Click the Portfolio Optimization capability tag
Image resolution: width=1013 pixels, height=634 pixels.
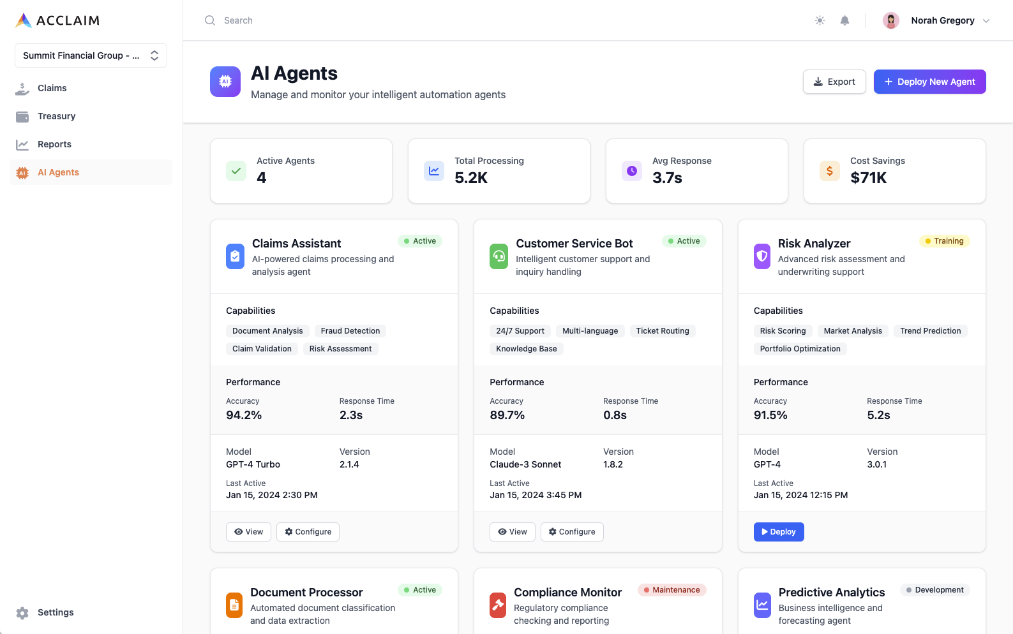(x=800, y=349)
